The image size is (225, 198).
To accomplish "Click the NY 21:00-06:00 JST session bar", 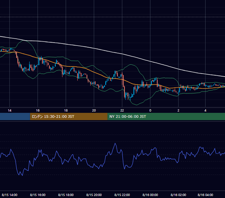I will coord(166,116).
